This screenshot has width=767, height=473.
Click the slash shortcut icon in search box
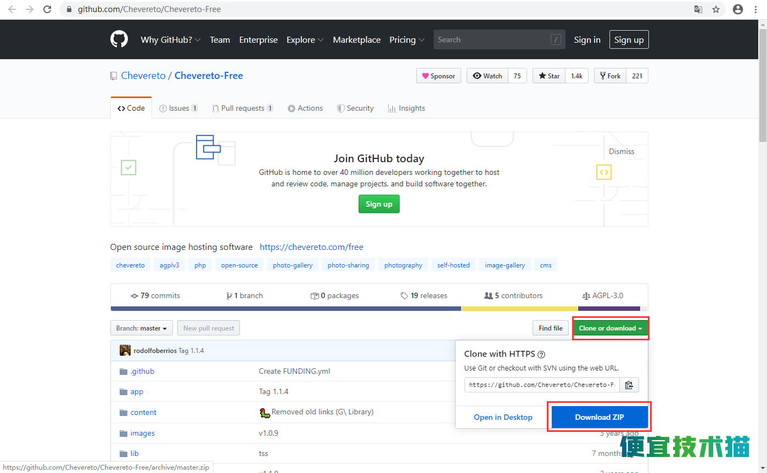click(556, 39)
